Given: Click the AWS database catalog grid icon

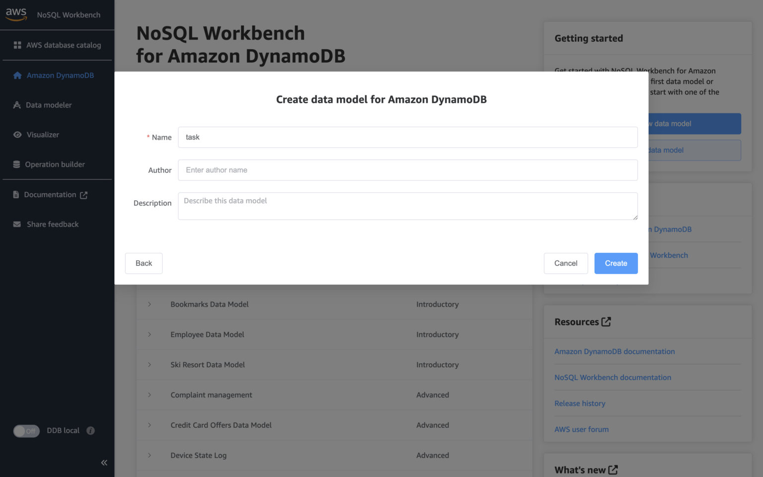Looking at the screenshot, I should (x=16, y=45).
